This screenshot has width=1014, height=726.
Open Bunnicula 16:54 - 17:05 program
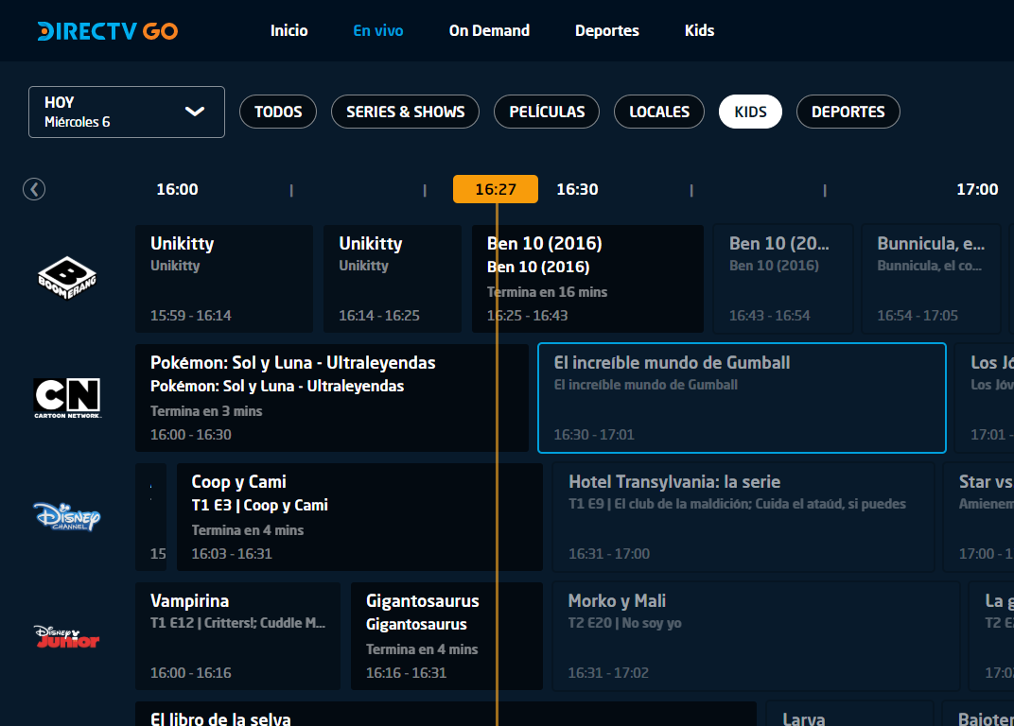click(931, 279)
